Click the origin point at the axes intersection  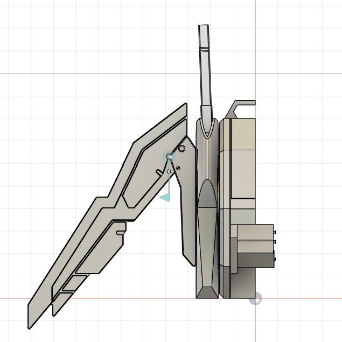[255, 298]
